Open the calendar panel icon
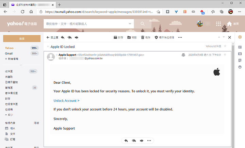This screenshot has height=148, width=245. point(240,54)
